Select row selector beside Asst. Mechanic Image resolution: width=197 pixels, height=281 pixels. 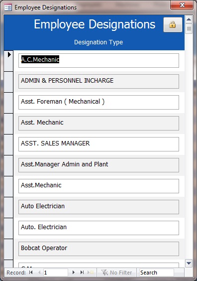(8, 124)
